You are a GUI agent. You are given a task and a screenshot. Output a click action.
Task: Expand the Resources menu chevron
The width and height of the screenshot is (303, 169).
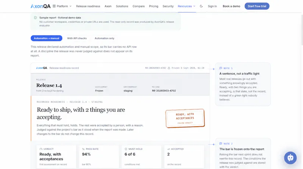pyautogui.click(x=194, y=6)
